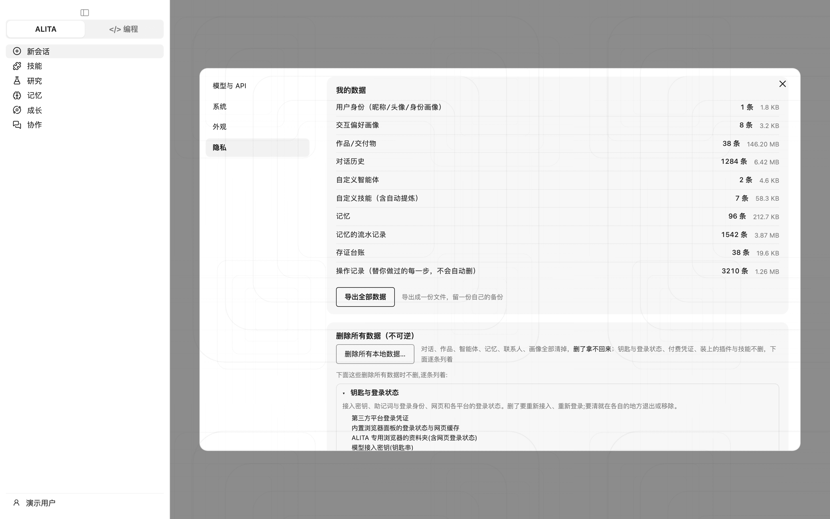Collapse the 钥匙与登录状态 disclosure triangle
This screenshot has height=519, width=830.
[x=344, y=393]
